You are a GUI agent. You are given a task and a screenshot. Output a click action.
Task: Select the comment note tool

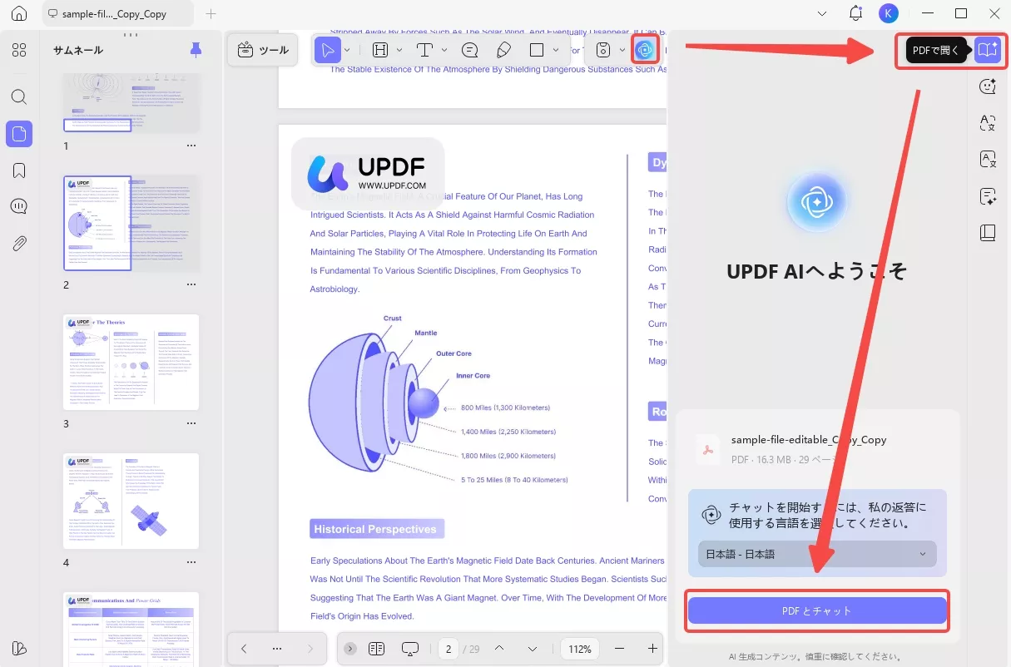click(470, 50)
